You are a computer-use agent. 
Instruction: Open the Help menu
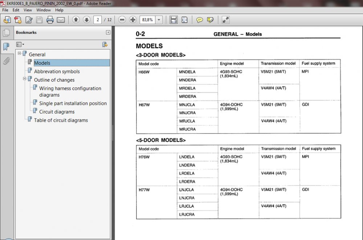pyautogui.click(x=59, y=10)
